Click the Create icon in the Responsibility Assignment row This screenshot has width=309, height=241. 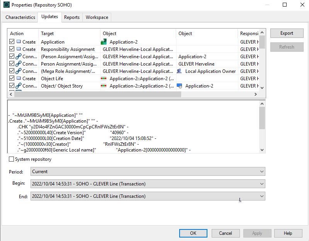pos(18,49)
